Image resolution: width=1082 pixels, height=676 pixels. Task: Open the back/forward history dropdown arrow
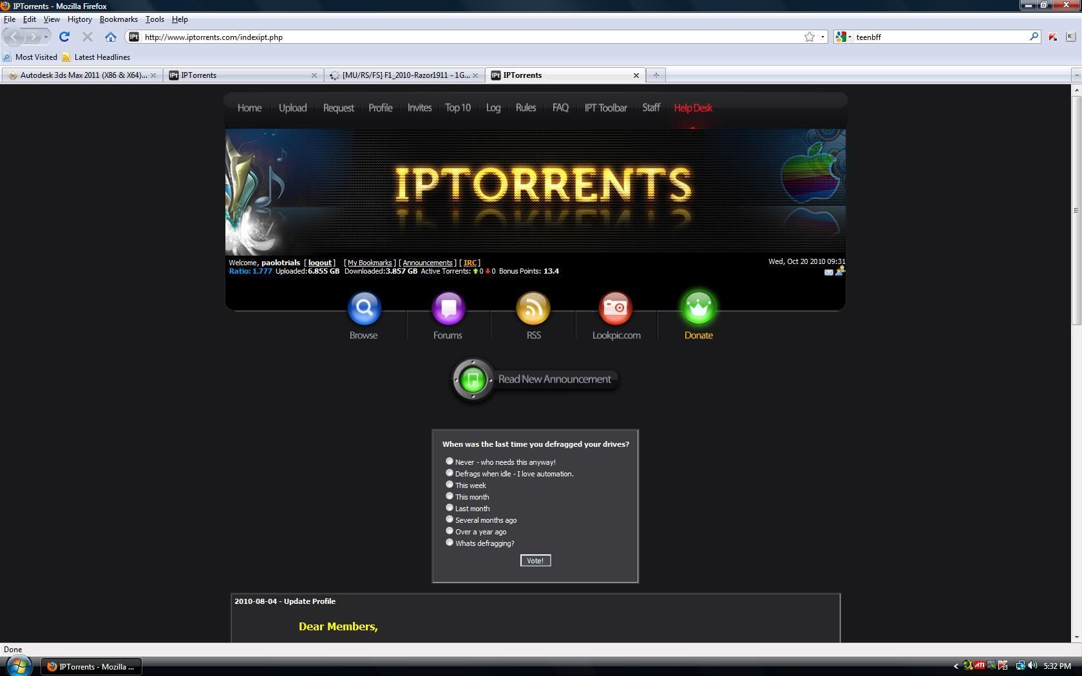pyautogui.click(x=46, y=37)
